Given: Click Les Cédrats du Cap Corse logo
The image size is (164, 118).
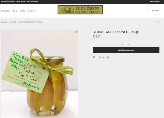Looking at the screenshot, I should (80, 10).
